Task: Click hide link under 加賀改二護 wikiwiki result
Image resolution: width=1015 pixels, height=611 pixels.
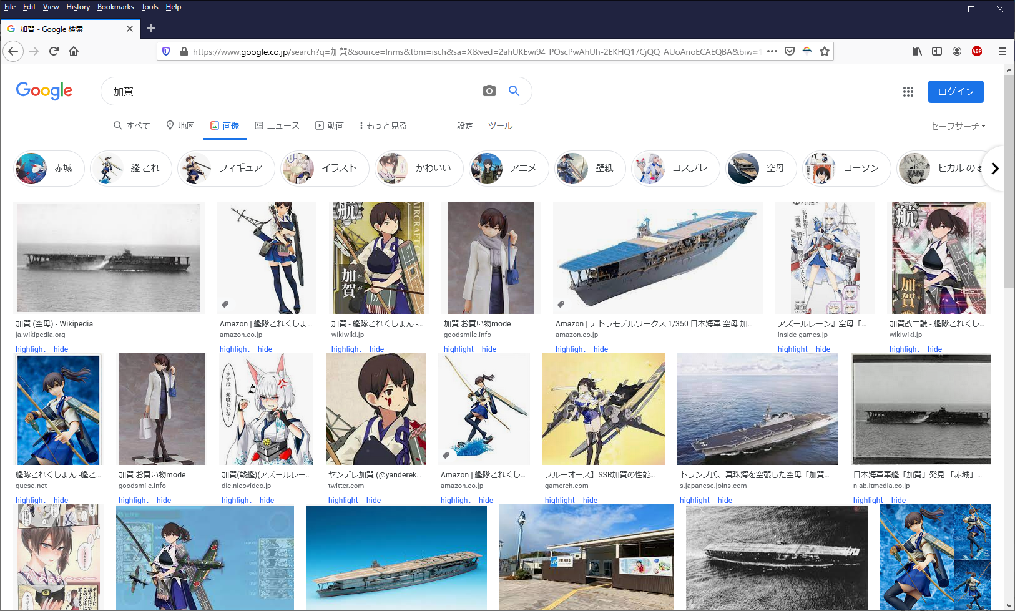Action: coord(935,349)
